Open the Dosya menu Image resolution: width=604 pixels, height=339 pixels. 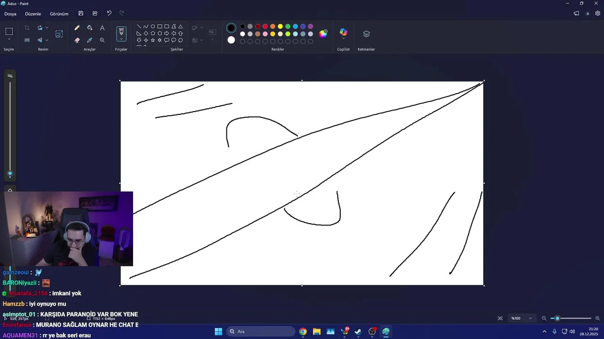(10, 14)
